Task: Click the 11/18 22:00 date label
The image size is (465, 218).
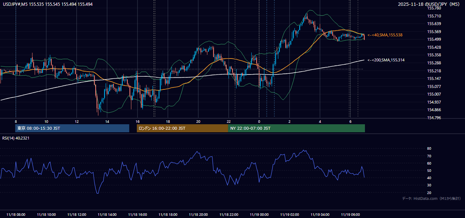Action: point(228,215)
